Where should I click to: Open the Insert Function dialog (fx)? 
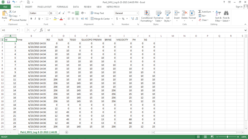(x=41, y=30)
